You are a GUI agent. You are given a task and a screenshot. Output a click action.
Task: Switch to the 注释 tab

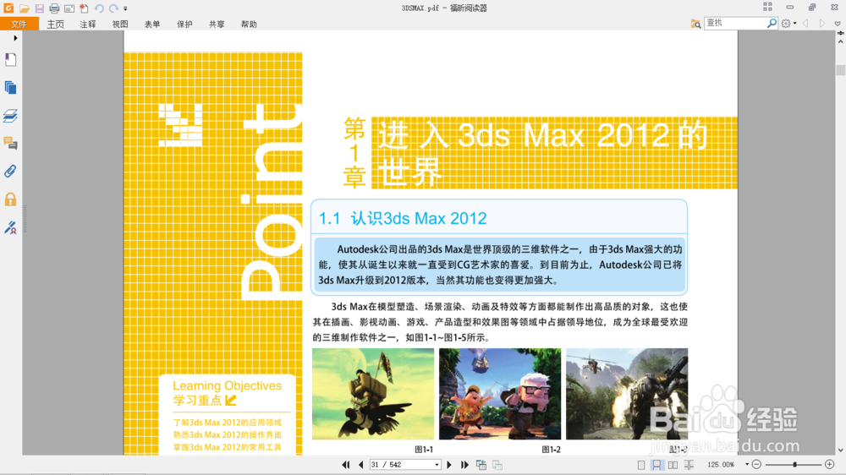pos(87,25)
